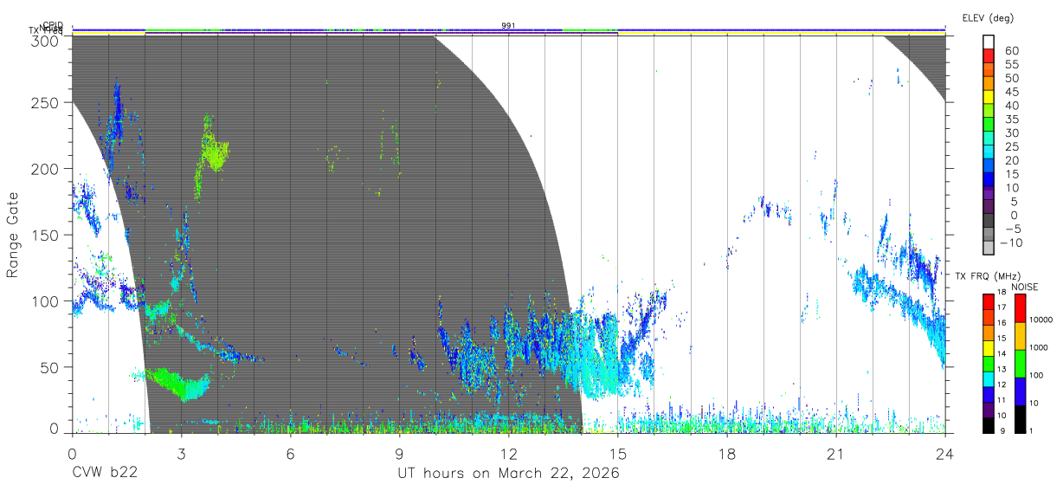1063x491 pixels.
Task: Click the '6' UT hour tick label
Action: click(290, 454)
